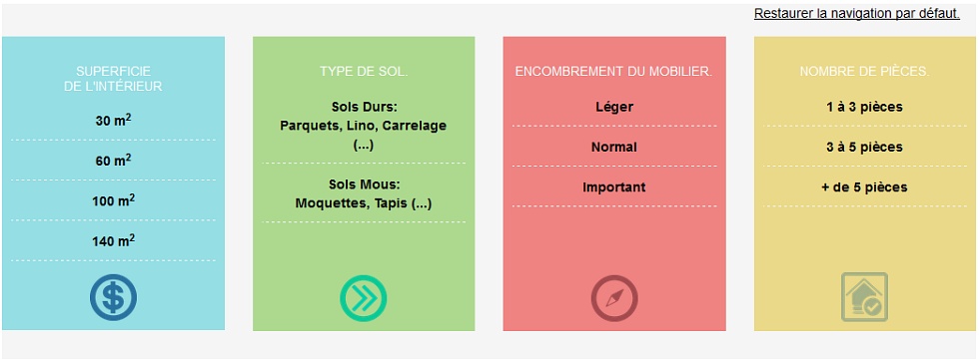Click 'Nombre de pièces' panel heading
Viewport: 979px width, 361px height.
click(x=865, y=71)
